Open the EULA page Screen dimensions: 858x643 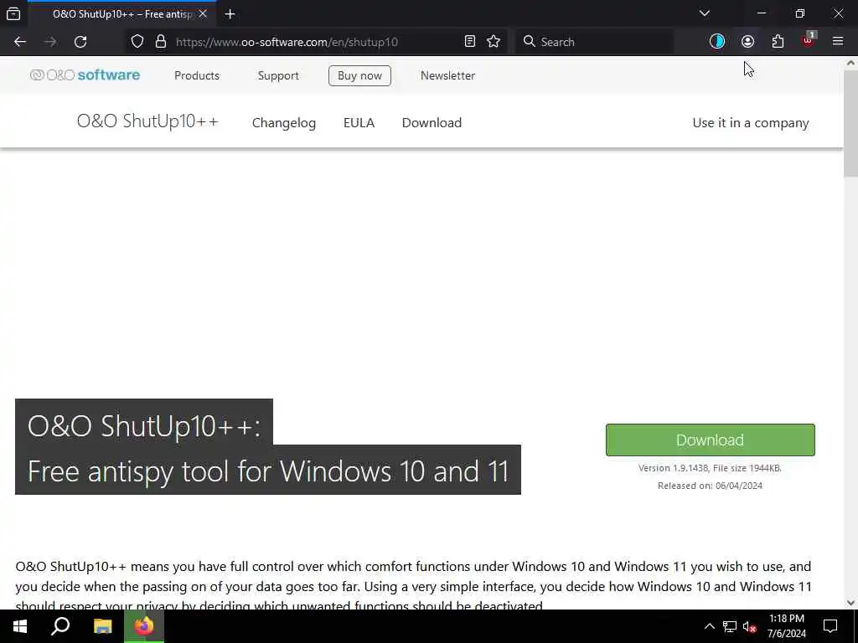coord(359,122)
